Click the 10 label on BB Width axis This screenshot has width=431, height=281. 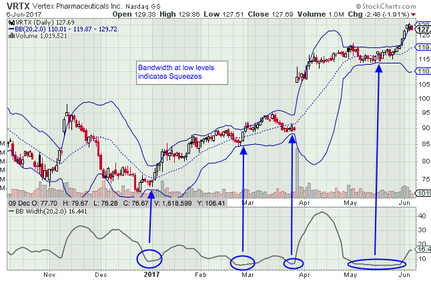point(422,258)
